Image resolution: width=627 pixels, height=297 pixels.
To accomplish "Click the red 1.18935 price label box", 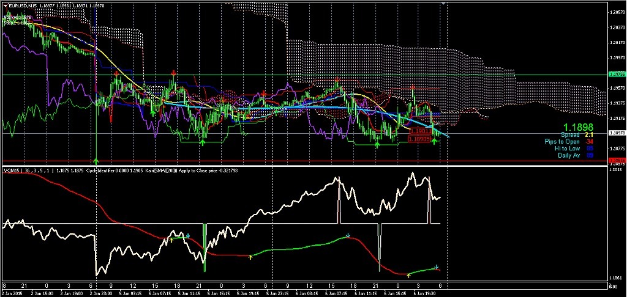I will tap(419, 139).
